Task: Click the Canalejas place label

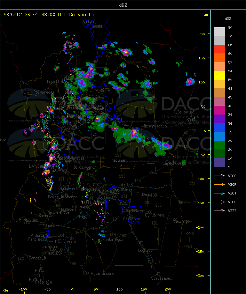Action: 182,222
